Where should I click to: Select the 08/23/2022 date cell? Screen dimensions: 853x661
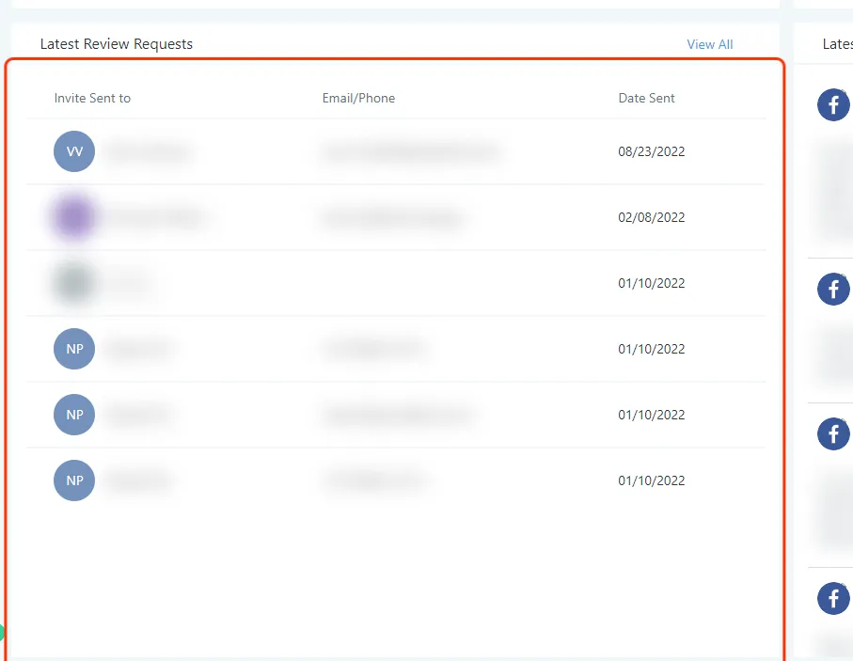651,151
